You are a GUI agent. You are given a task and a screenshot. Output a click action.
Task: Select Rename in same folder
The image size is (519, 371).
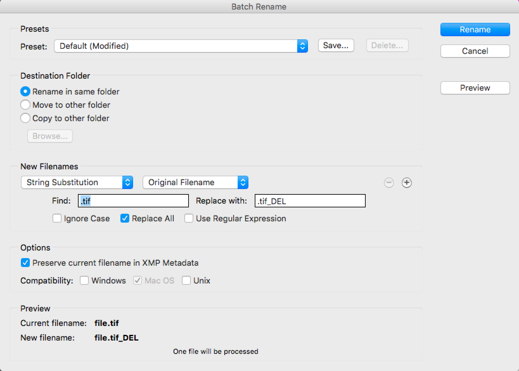pos(25,91)
